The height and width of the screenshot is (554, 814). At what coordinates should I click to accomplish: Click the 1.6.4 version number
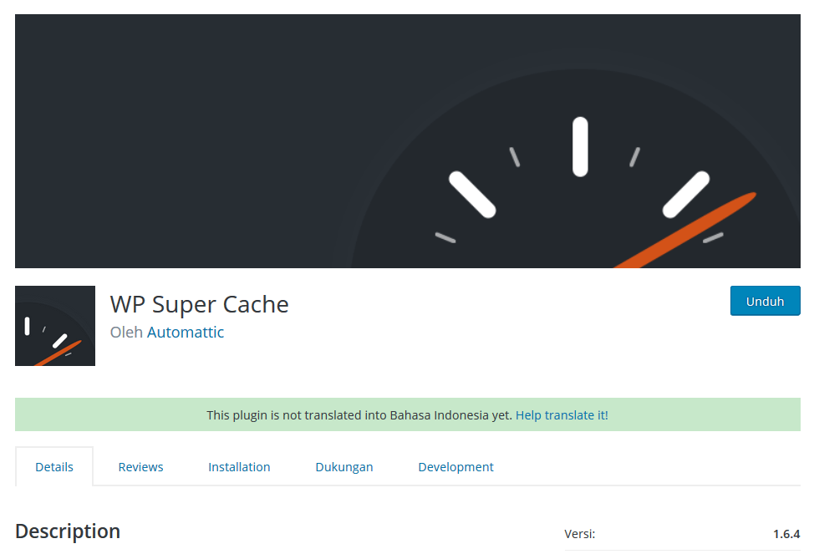(786, 535)
